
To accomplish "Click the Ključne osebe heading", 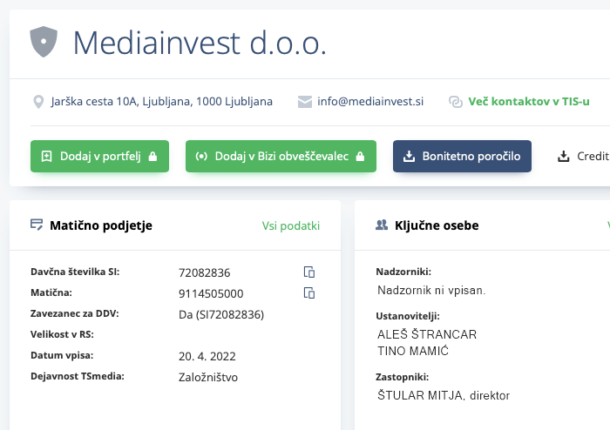I will coord(437,225).
